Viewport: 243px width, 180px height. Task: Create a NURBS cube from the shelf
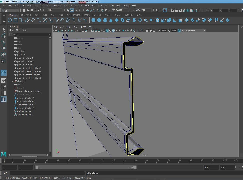99,20
